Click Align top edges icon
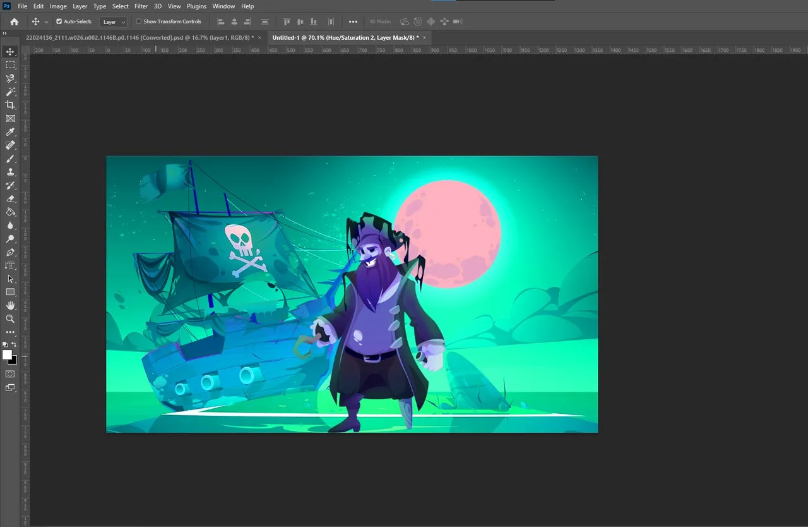This screenshot has height=527, width=808. 287,21
